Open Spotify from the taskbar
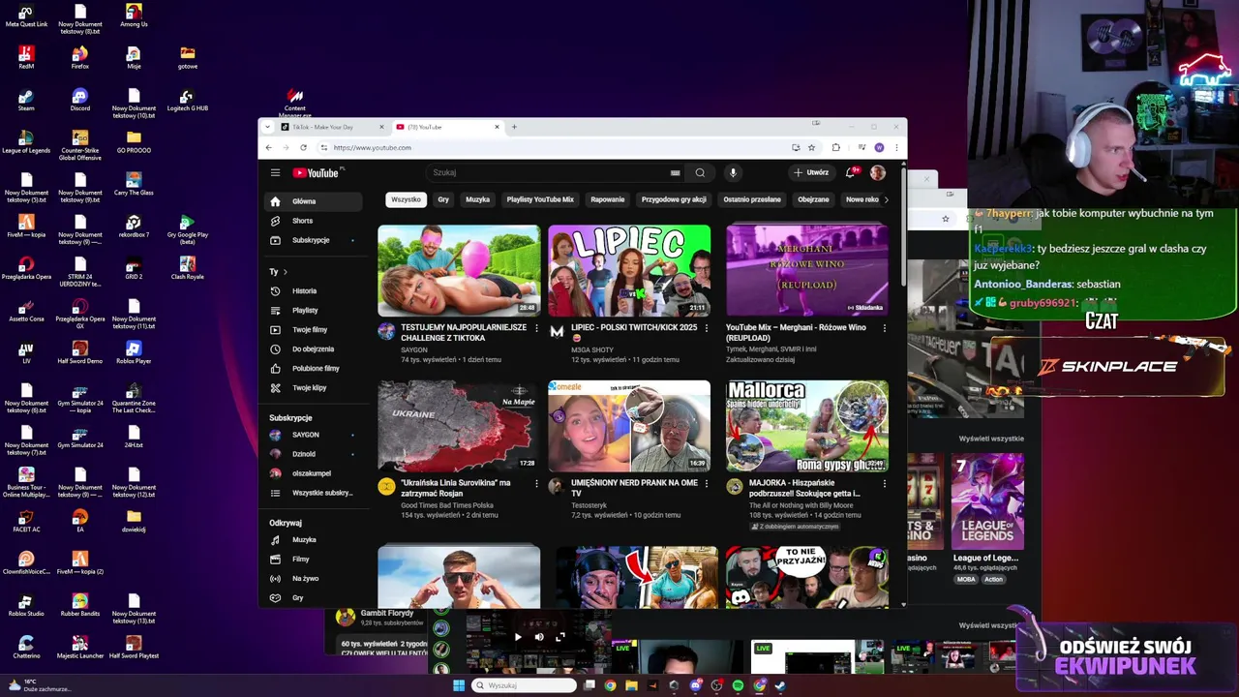The image size is (1239, 697). coord(738,685)
